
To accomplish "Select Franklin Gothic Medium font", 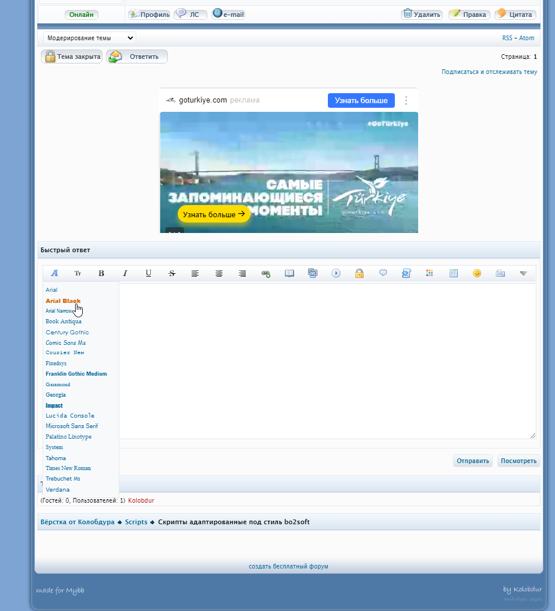I will click(76, 374).
